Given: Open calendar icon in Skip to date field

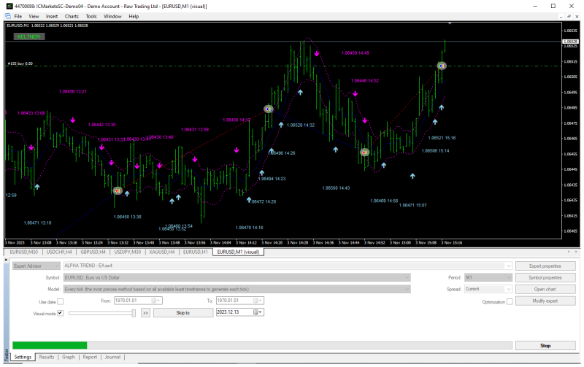Looking at the screenshot, I should coord(256,312).
